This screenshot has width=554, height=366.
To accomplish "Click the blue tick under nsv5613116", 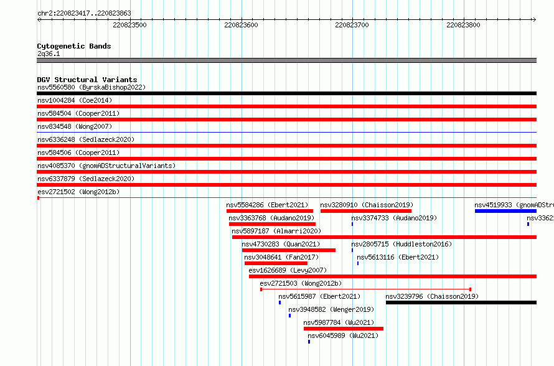I will click(x=358, y=263).
